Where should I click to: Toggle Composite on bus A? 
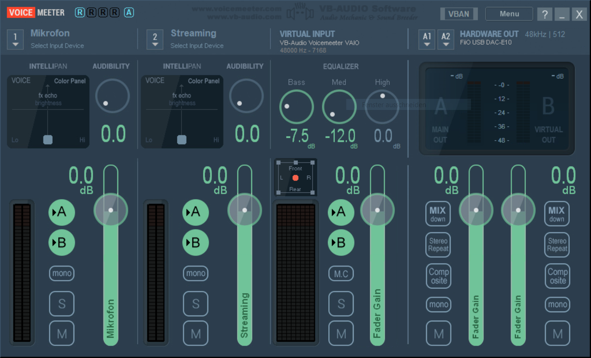point(438,276)
